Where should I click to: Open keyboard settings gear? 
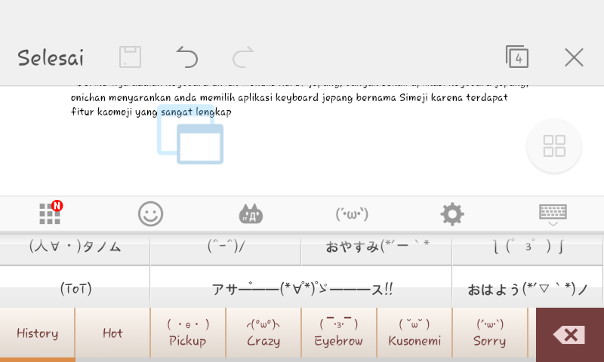(x=452, y=214)
